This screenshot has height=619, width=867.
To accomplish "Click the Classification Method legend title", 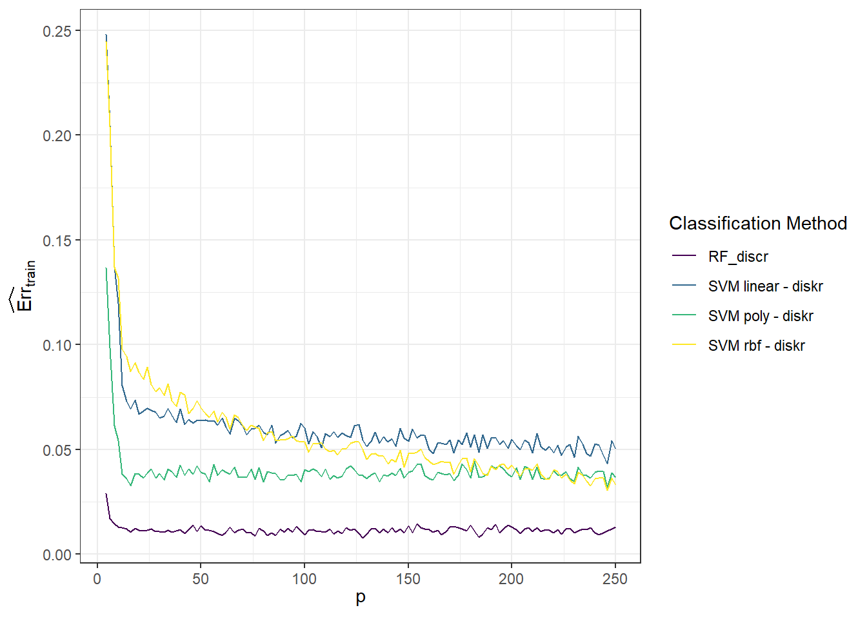I will pos(758,223).
